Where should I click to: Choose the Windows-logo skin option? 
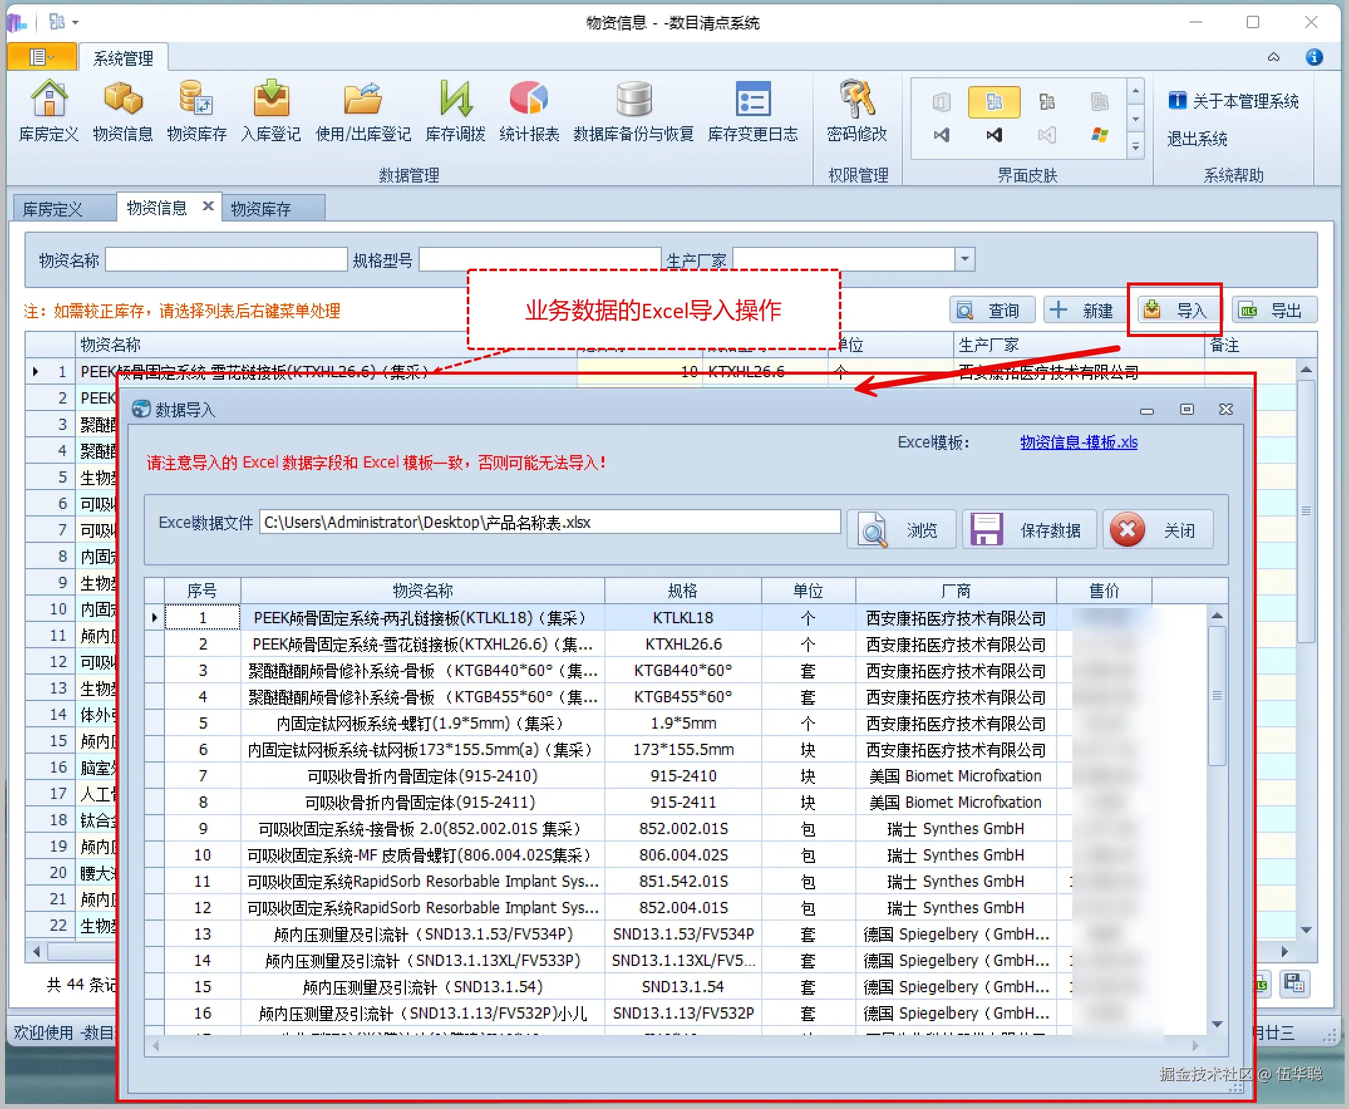[x=1099, y=135]
